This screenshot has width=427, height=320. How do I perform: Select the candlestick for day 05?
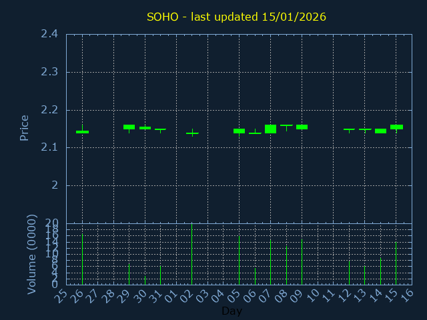[x=239, y=131]
